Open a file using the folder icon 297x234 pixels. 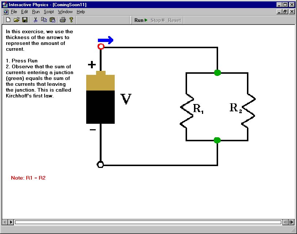tap(16, 20)
